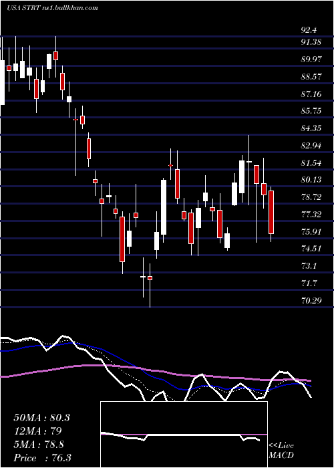Select the 71.7 price axis label
334x468 pixels.
coord(309,283)
